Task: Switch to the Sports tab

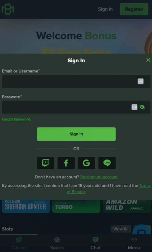Action: [57, 243]
